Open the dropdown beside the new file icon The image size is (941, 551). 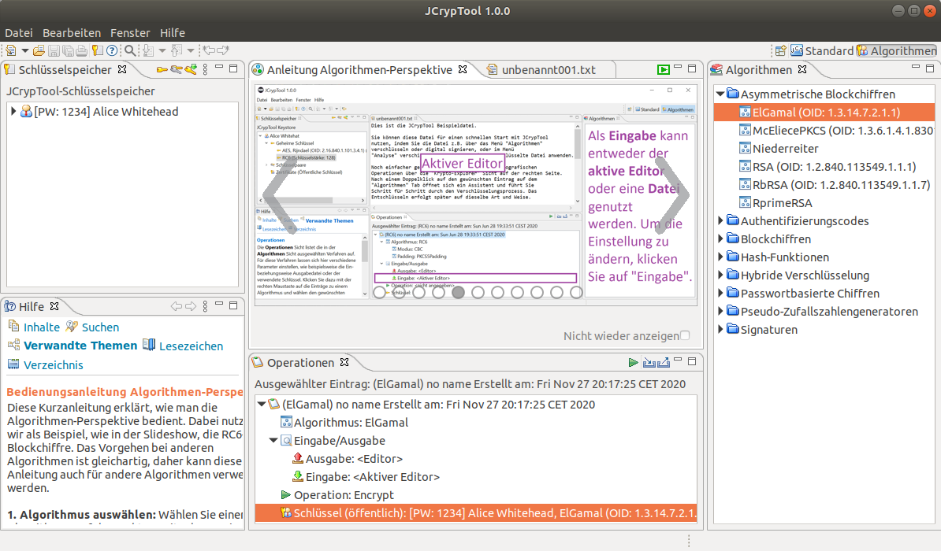pyautogui.click(x=24, y=51)
